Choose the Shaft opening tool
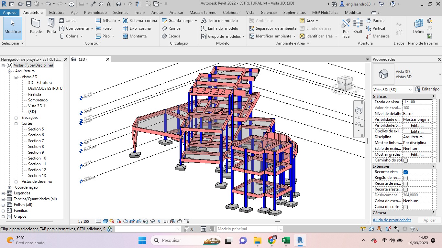Image resolution: width=442 pixels, height=248 pixels. click(x=358, y=26)
